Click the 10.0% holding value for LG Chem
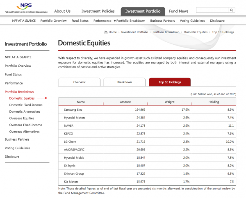Screen dimensions: 246x198 coord(230,142)
